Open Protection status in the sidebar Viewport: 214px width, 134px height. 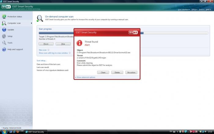point(15,17)
